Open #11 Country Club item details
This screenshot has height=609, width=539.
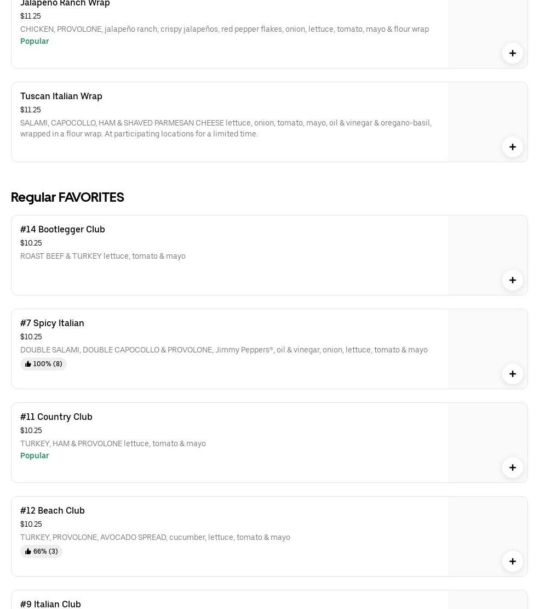pos(56,417)
